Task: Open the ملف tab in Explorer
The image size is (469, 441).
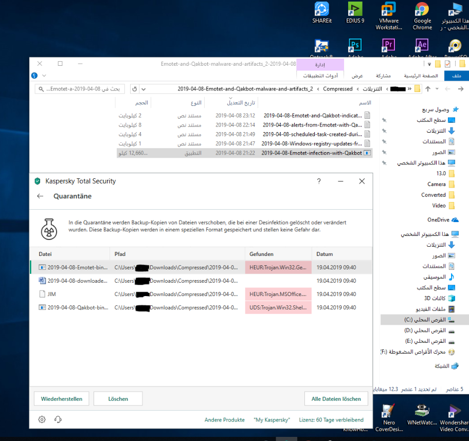Action: tap(457, 76)
